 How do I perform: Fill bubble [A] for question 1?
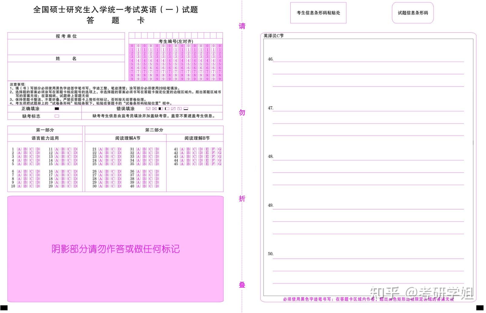pyautogui.click(x=19, y=149)
